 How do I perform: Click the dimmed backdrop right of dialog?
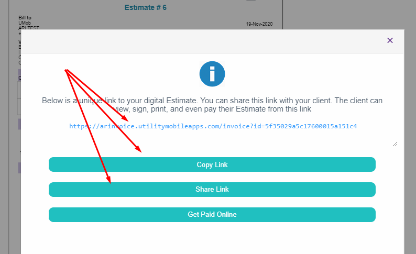410,157
